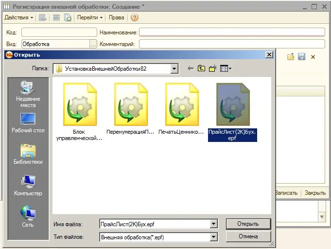Viewport: 331px width, 249px height.
Task: Click the yellow X delete icon
Action: point(313,57)
